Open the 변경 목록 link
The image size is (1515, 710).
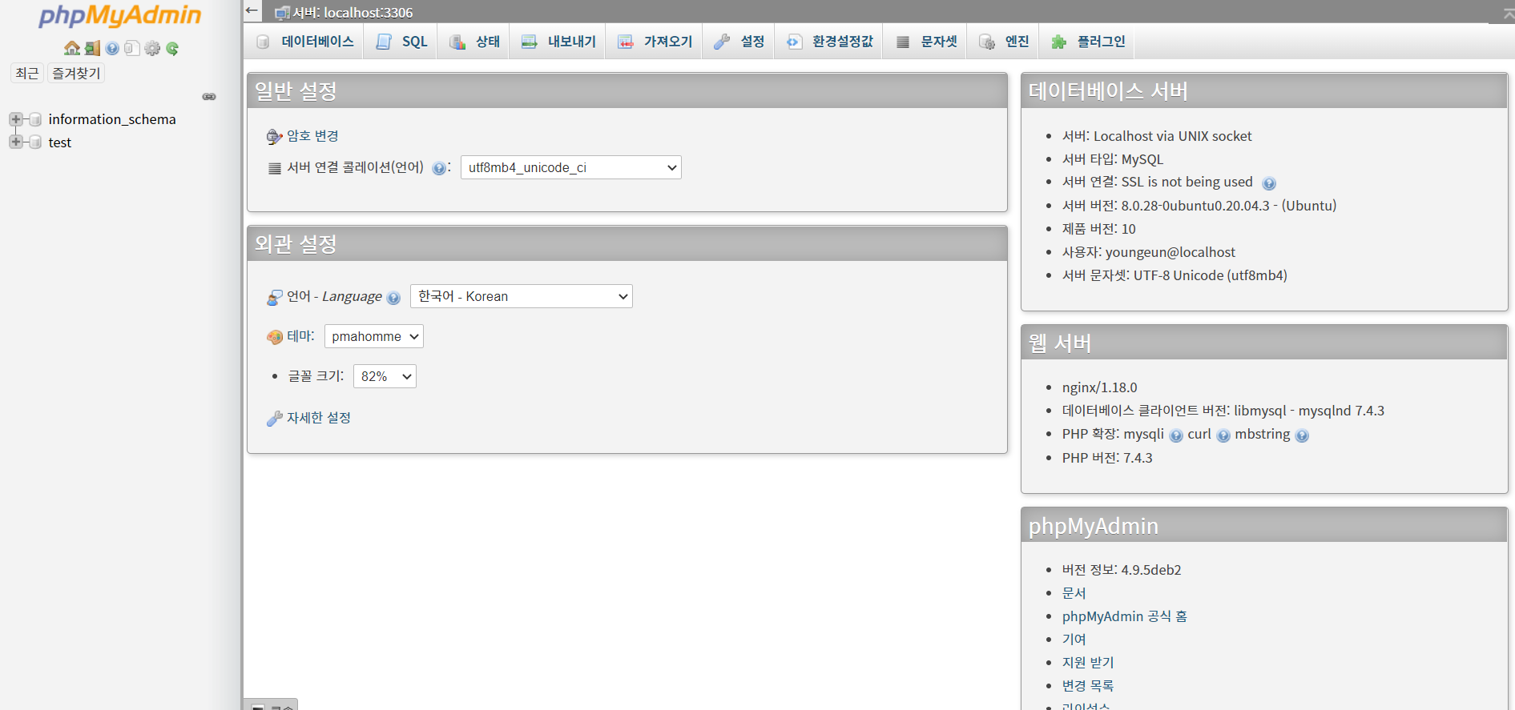click(1088, 686)
